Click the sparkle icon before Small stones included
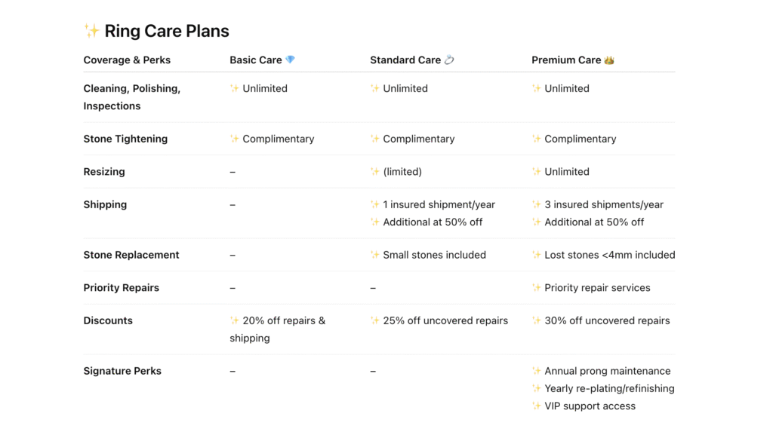 [x=375, y=255]
